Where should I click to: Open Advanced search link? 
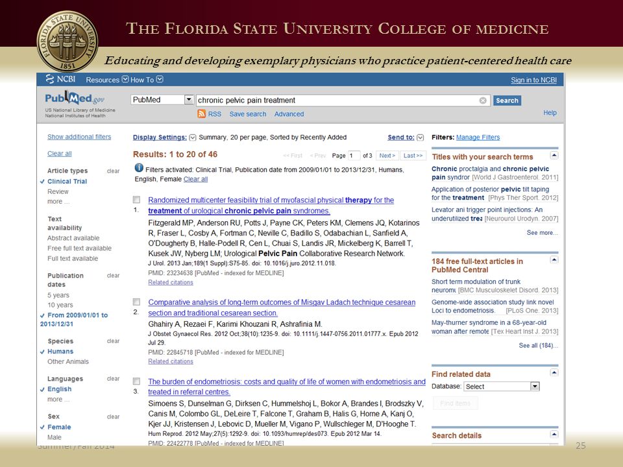[289, 114]
